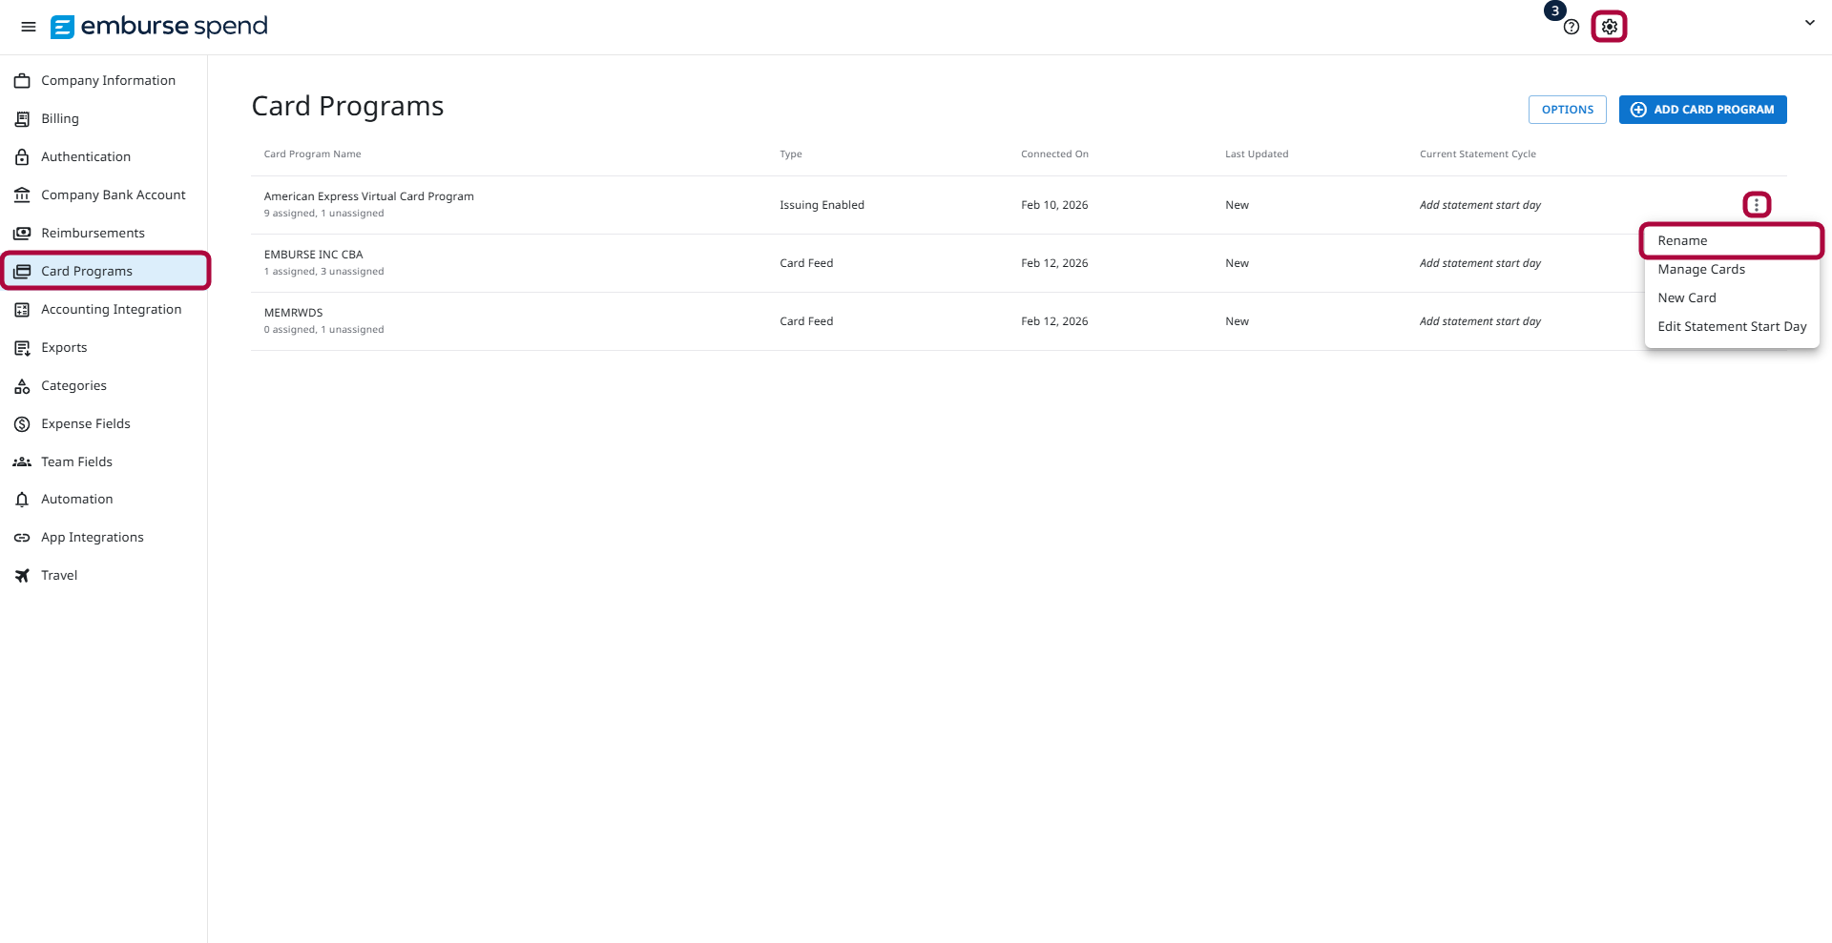The height and width of the screenshot is (943, 1832).
Task: Click the Categories branching icon
Action: point(22,385)
